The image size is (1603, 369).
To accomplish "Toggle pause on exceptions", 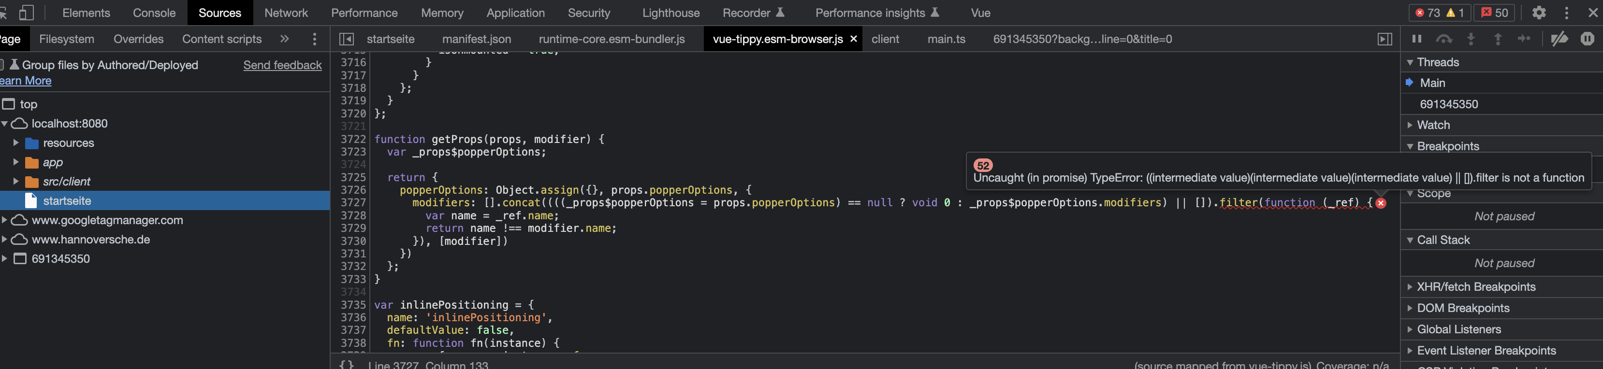I will 1588,39.
